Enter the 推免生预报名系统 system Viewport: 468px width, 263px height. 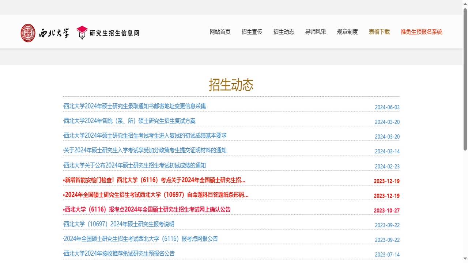421,32
